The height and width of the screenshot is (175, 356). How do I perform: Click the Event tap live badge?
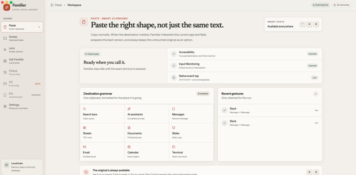click(320, 5)
